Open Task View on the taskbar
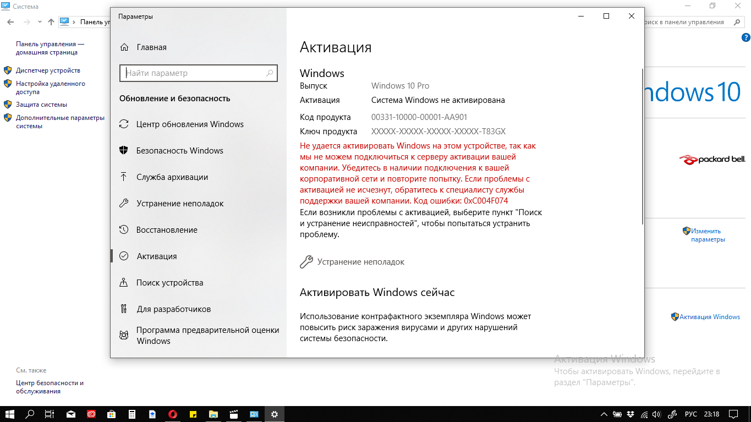Screen dimensions: 751x422 (x=50, y=414)
